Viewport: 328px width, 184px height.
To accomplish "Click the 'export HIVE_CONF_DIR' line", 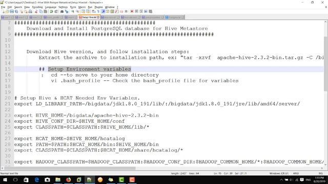I will click(69, 121).
